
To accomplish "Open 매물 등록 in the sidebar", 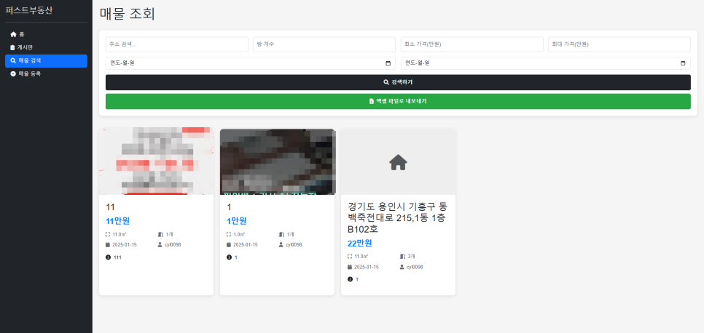I will coord(46,73).
